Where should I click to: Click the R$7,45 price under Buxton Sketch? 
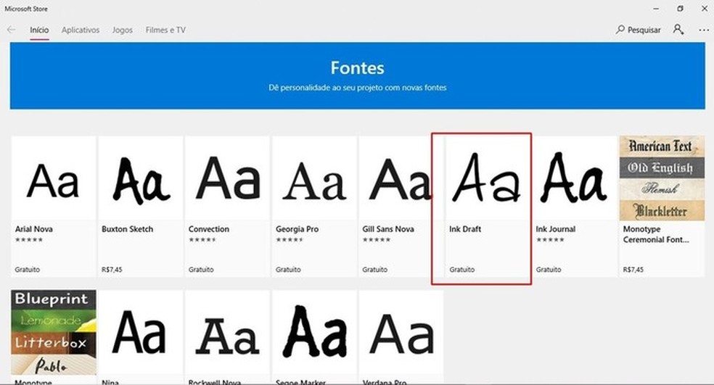[112, 270]
